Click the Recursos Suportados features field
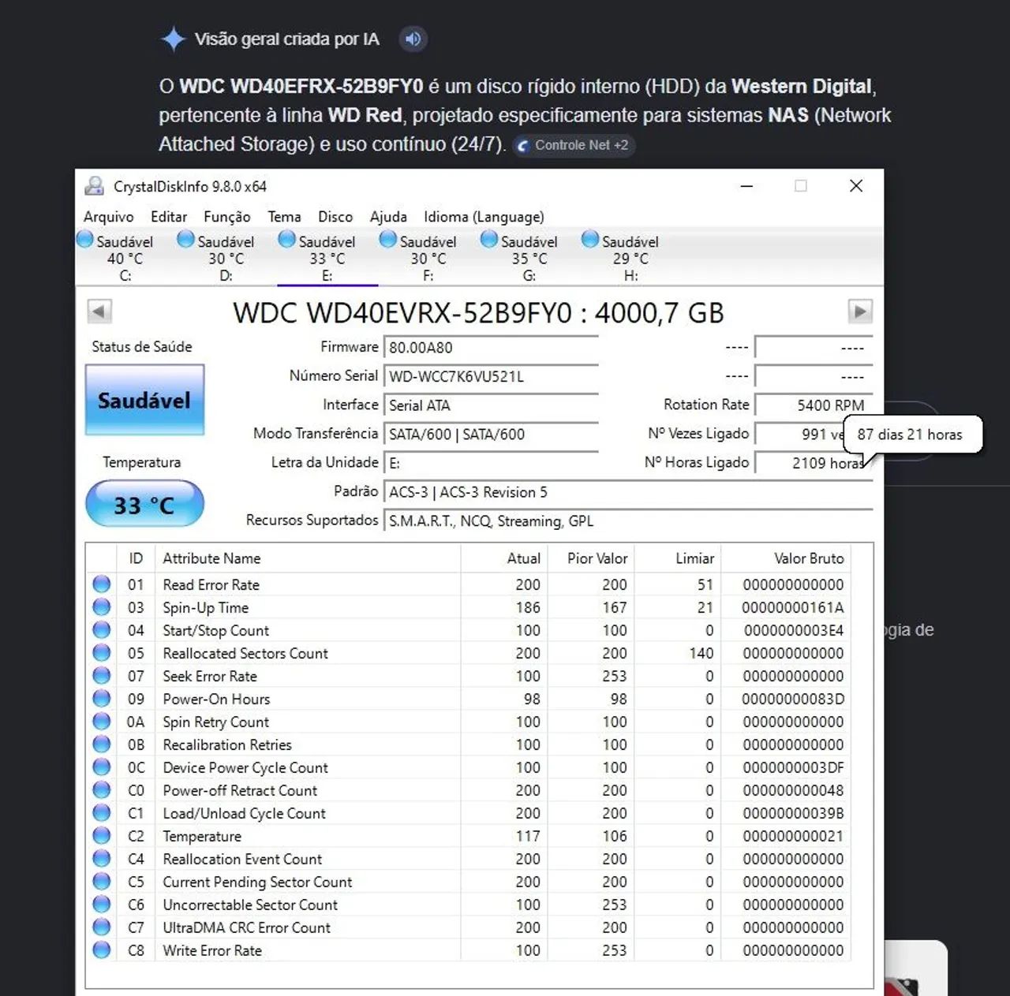The height and width of the screenshot is (996, 1010). tap(628, 520)
